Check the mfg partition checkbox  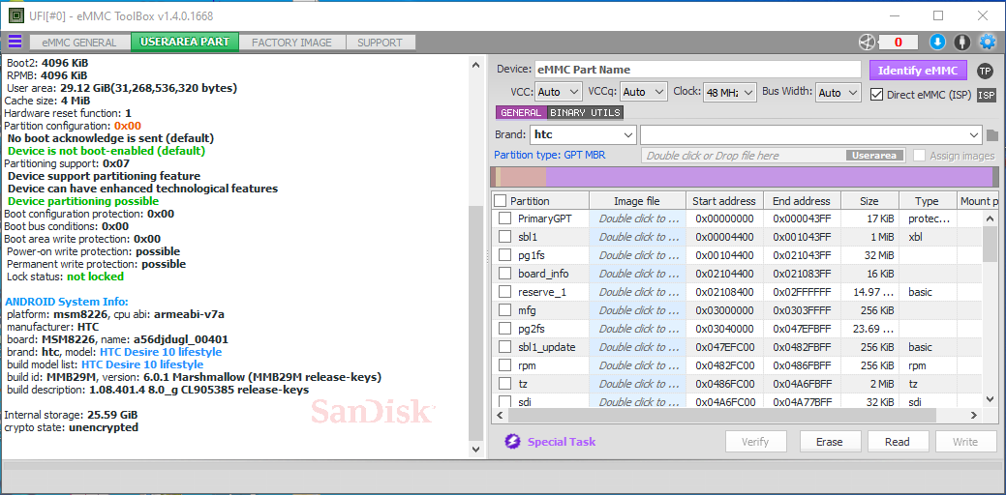point(504,310)
